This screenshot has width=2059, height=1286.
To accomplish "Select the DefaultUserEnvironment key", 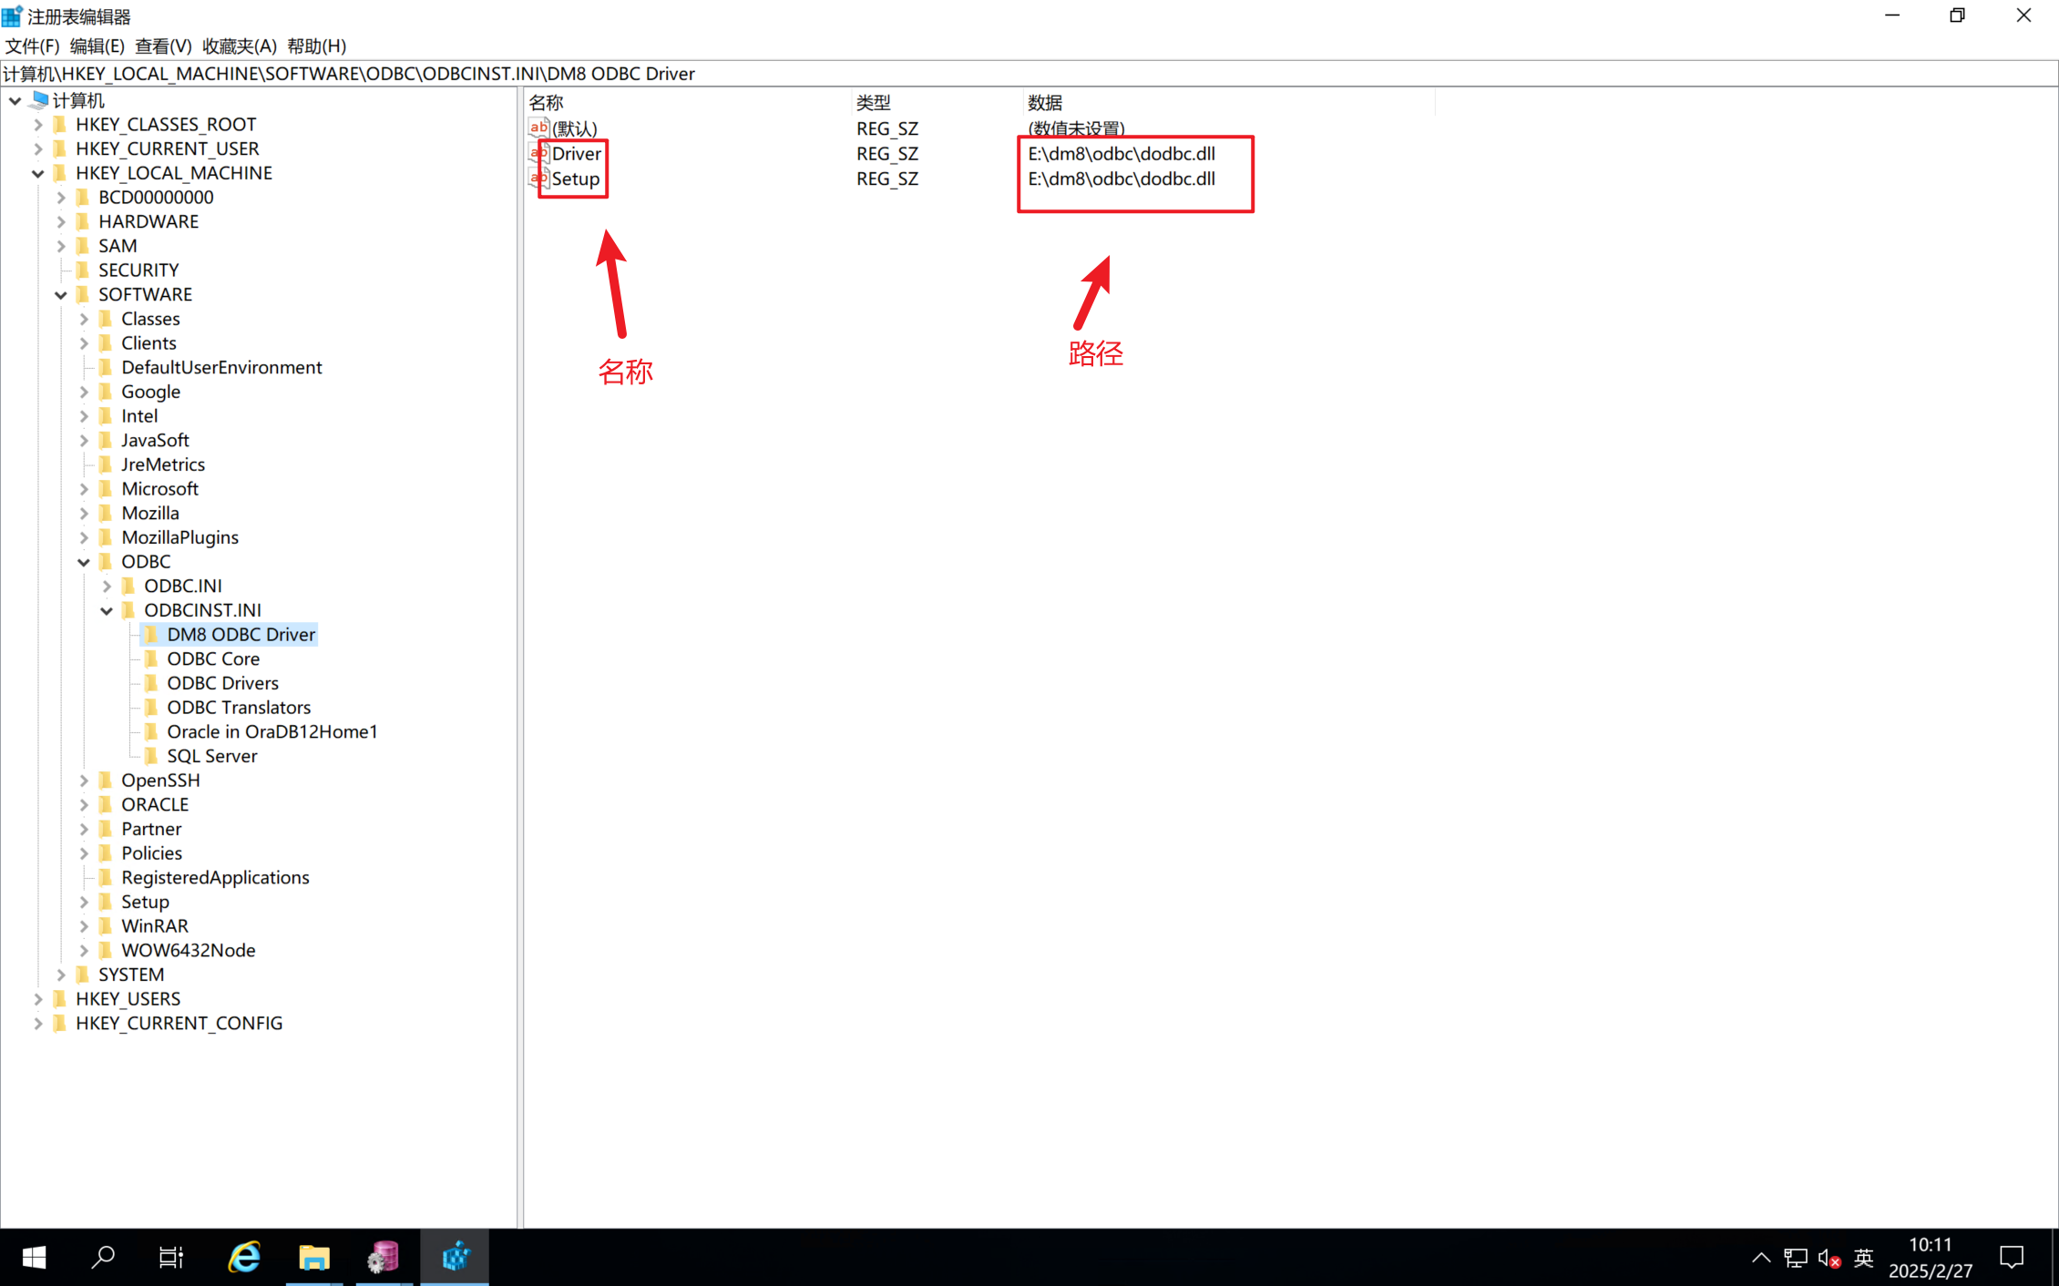I will point(221,367).
